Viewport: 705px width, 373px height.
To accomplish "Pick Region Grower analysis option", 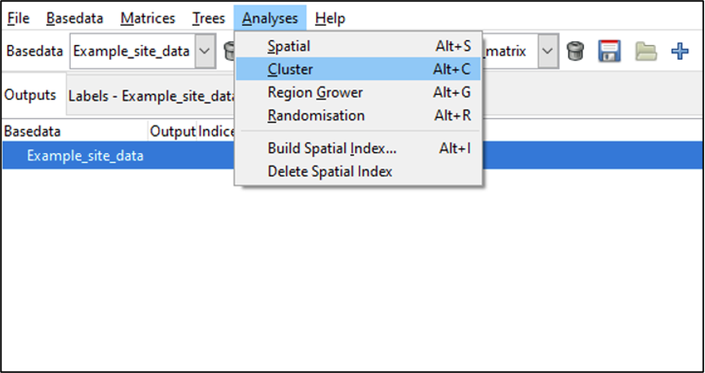I will tap(315, 92).
